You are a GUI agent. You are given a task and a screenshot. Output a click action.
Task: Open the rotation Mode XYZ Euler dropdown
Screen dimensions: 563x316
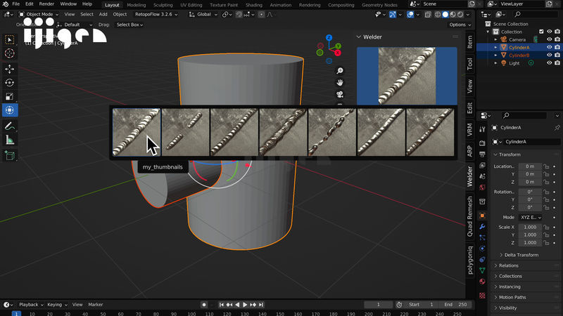click(x=531, y=218)
